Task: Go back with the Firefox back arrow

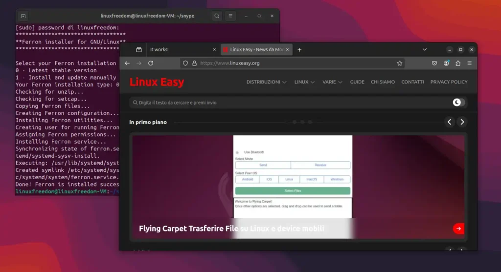Action: pyautogui.click(x=127, y=63)
